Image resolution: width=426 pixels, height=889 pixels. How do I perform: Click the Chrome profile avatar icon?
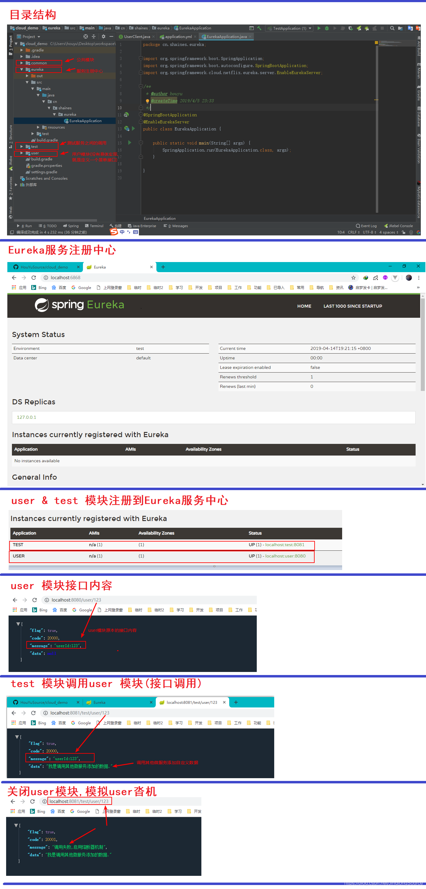coord(409,277)
